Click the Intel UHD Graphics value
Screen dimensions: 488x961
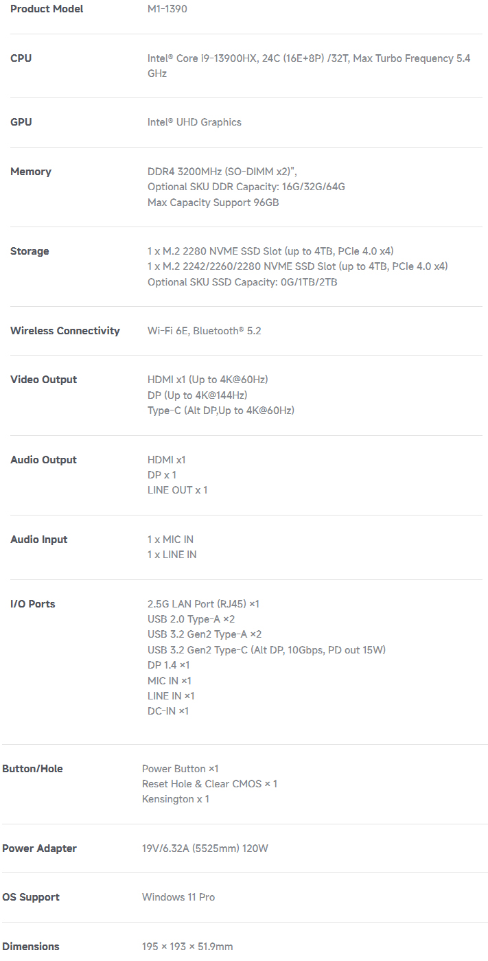point(194,122)
